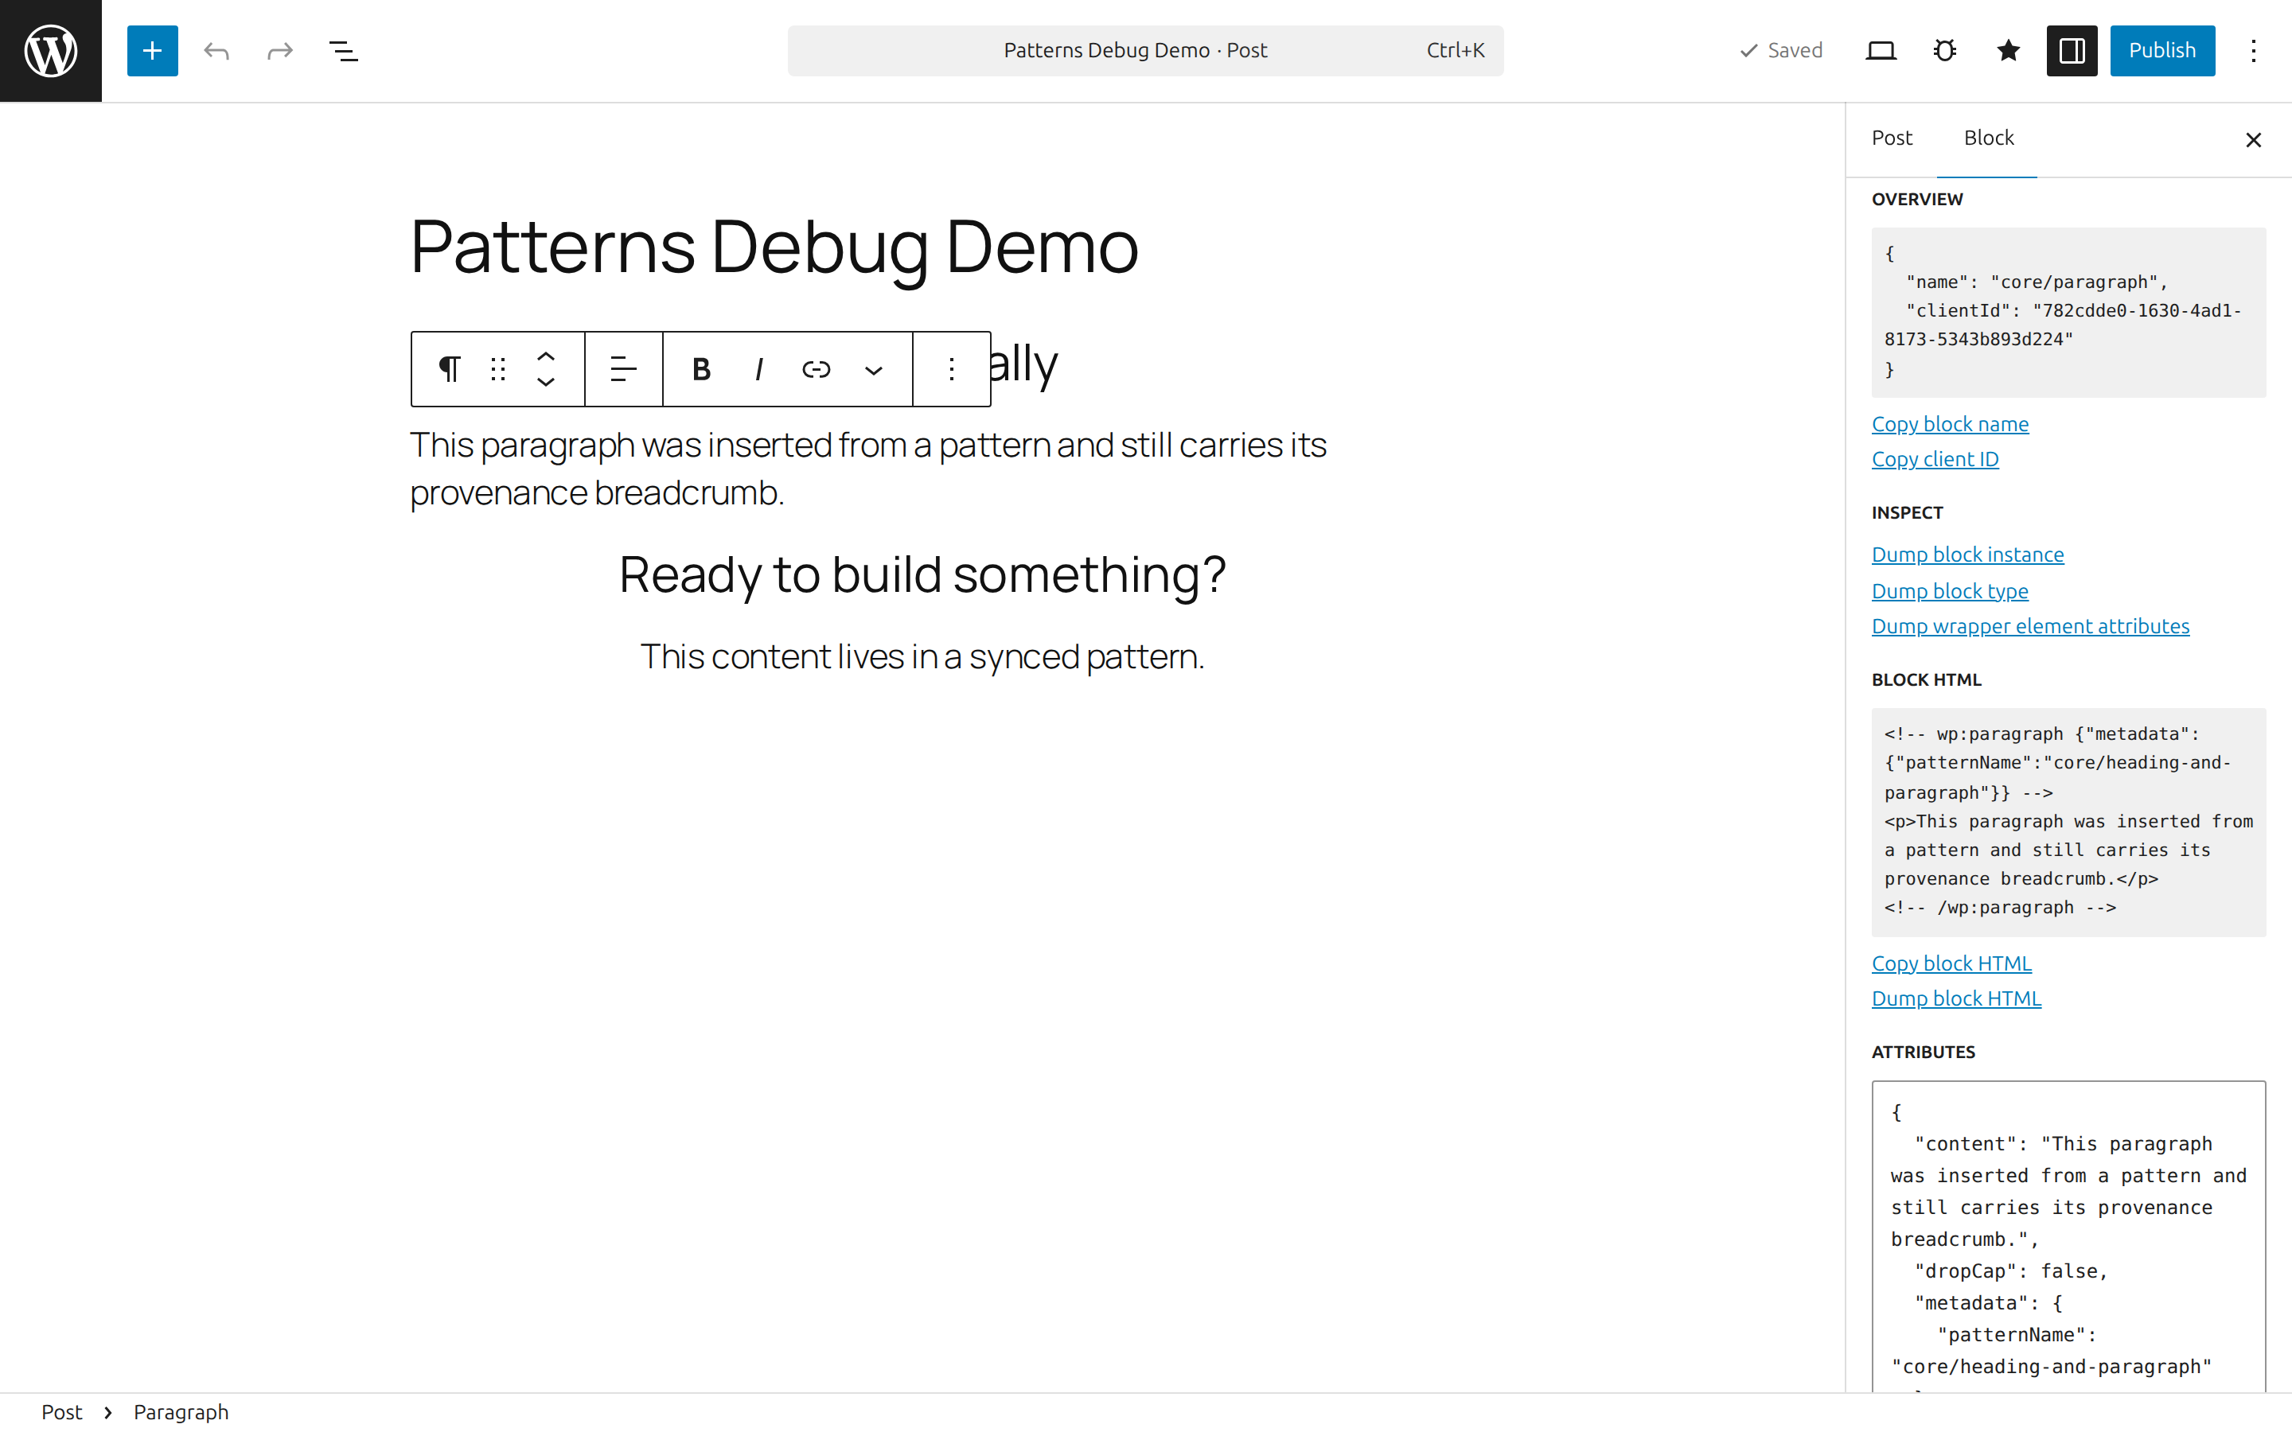Viewport: 2292px width, 1432px height.
Task: Select the Block tab
Action: click(1988, 138)
